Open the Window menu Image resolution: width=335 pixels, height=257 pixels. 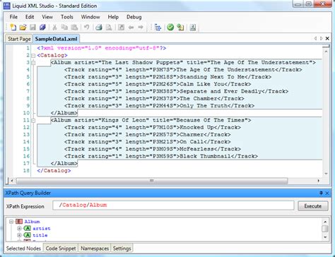[x=90, y=17]
